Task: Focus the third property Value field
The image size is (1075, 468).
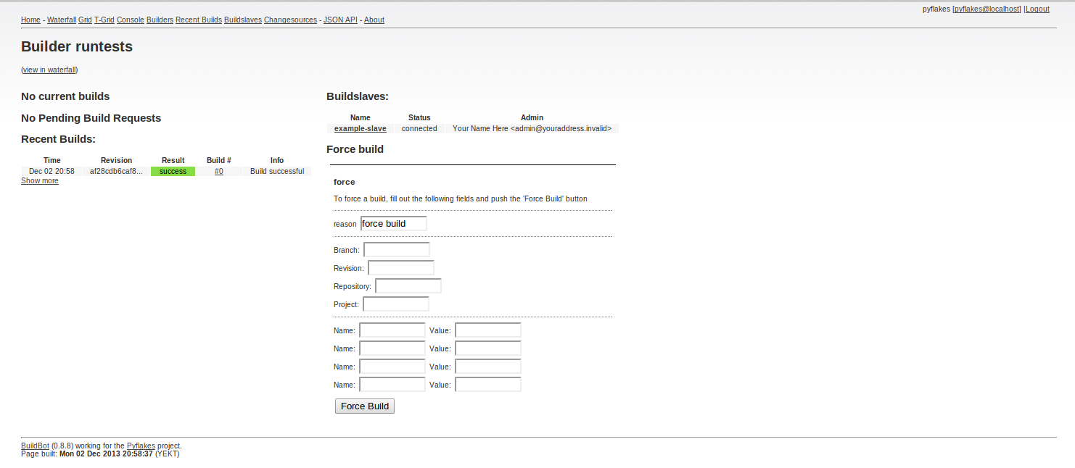Action: (x=488, y=367)
